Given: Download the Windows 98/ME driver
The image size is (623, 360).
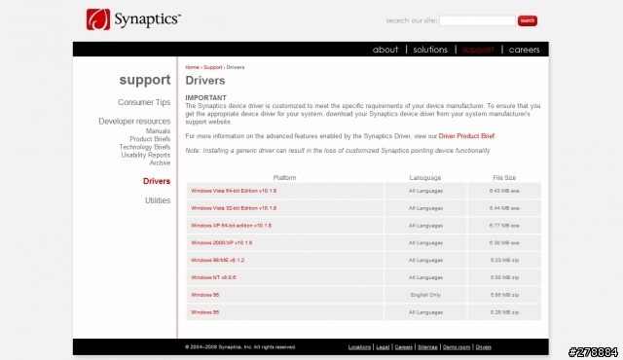Looking at the screenshot, I should pyautogui.click(x=218, y=261).
